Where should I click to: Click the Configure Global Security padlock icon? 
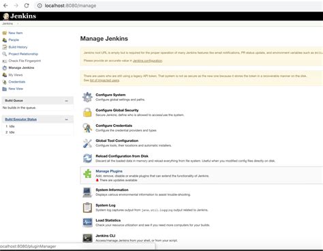coord(87,113)
